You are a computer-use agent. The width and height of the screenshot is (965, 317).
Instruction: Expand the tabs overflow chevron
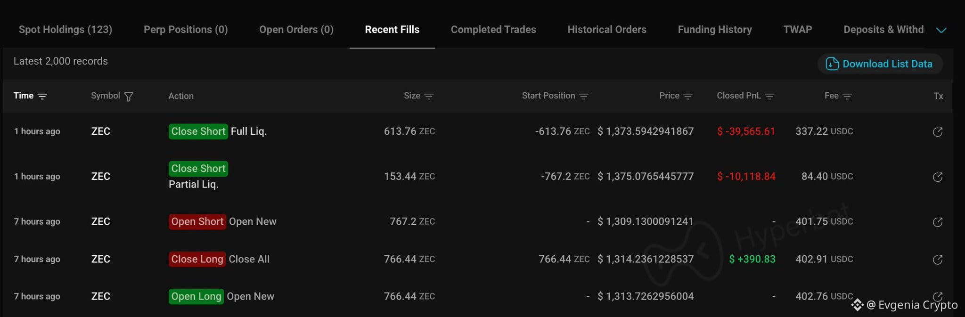[941, 30]
